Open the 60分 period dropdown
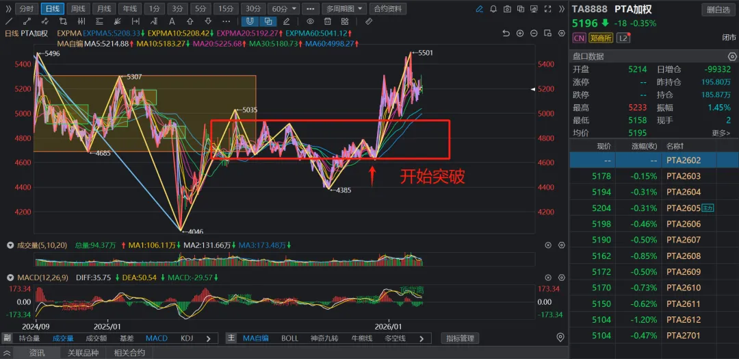Viewport: 739px width, 359px height. tap(285, 8)
